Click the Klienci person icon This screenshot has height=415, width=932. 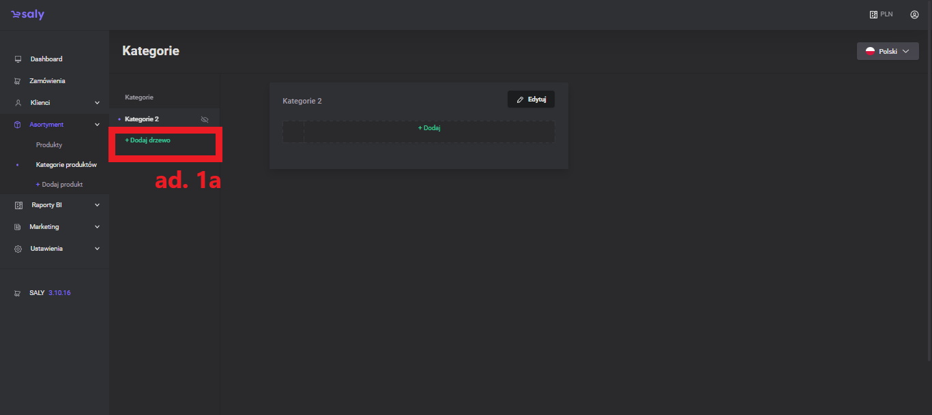18,103
